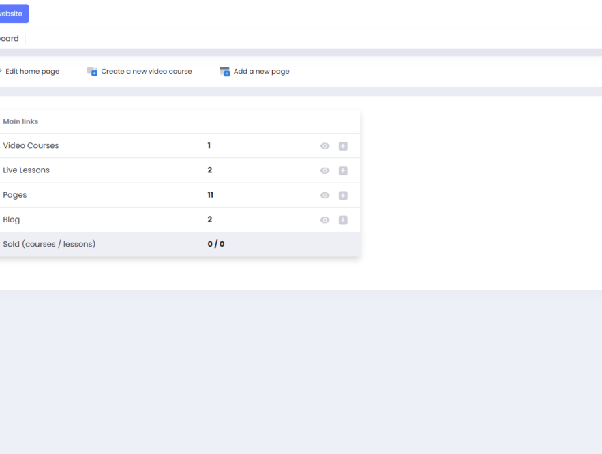Click the Blog row label
Image resolution: width=602 pixels, height=454 pixels.
pos(11,220)
